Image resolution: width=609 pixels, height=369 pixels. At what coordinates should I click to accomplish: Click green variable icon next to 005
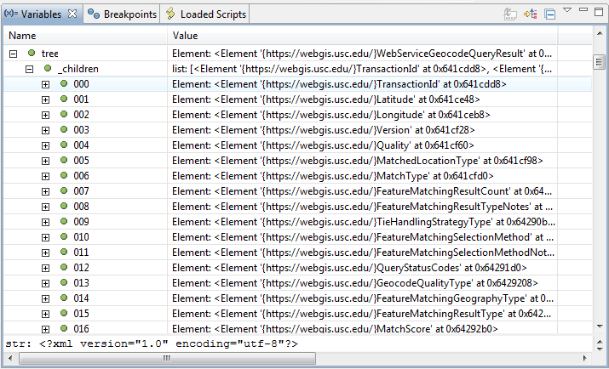click(64, 160)
